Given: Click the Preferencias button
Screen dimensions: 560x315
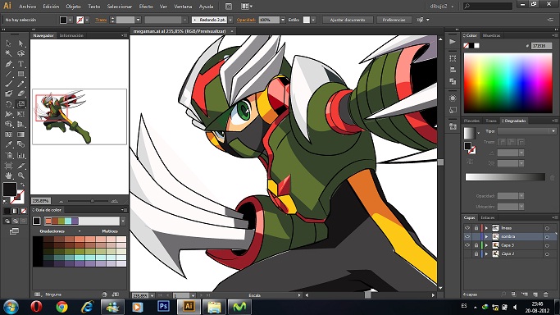Looking at the screenshot, I should (x=394, y=20).
